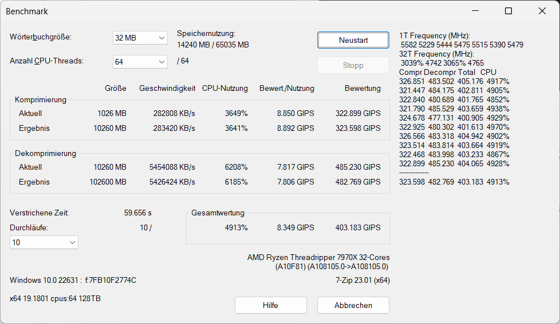Expand the Anzahl CPU-Threads combo box
The height and width of the screenshot is (324, 560).
tap(140, 62)
